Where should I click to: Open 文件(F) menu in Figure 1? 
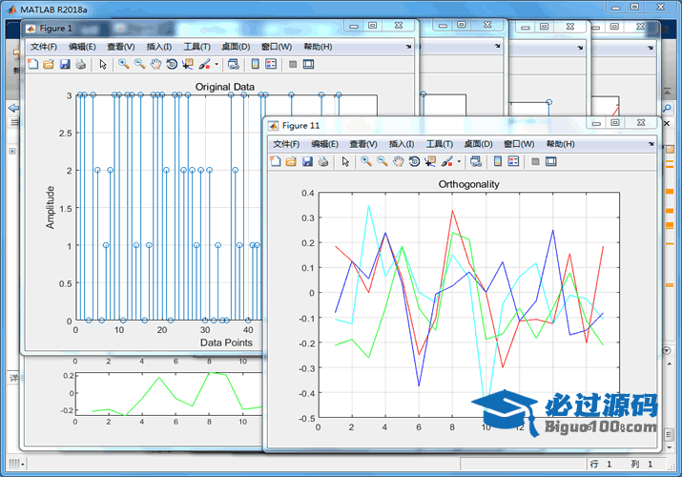(x=44, y=47)
